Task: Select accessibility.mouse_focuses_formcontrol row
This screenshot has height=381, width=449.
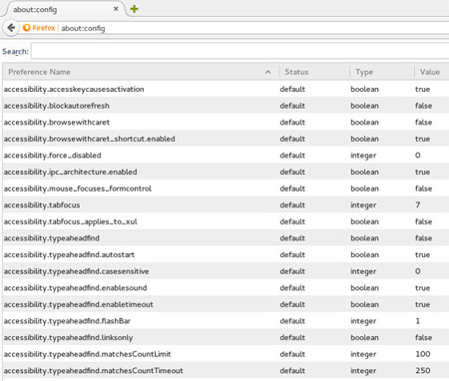Action: click(x=225, y=189)
